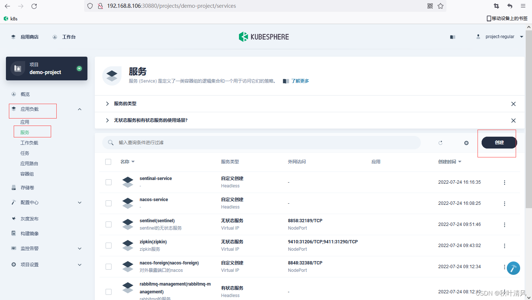The image size is (532, 300).
Task: Click the insecure connection lock icon
Action: (x=100, y=6)
